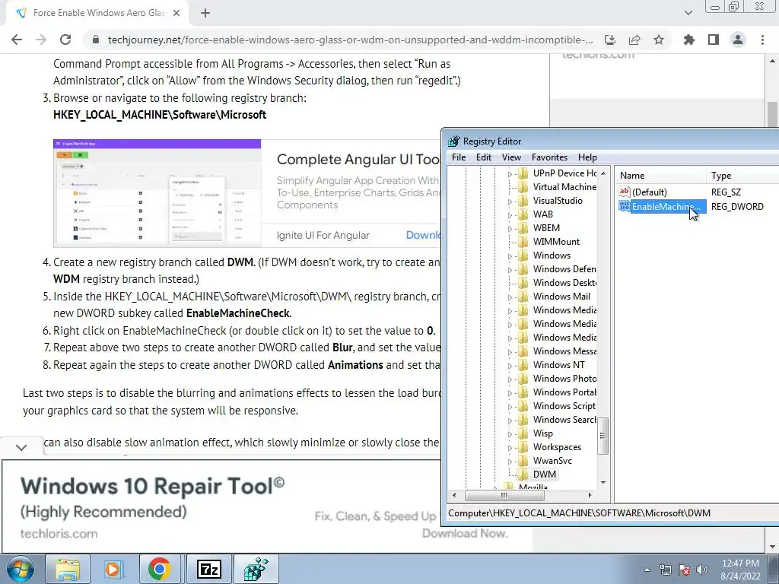This screenshot has width=779, height=584.
Task: Expand the Windows NT key
Action: tap(510, 366)
